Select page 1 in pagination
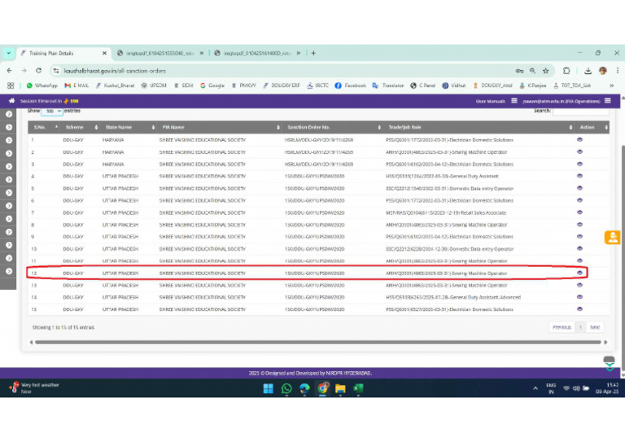 (x=580, y=327)
